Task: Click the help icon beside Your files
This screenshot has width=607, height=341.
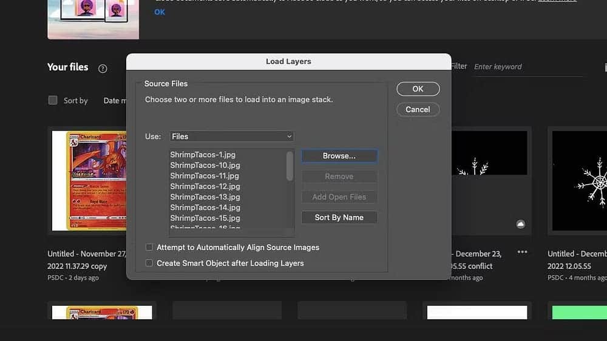Action: click(103, 69)
